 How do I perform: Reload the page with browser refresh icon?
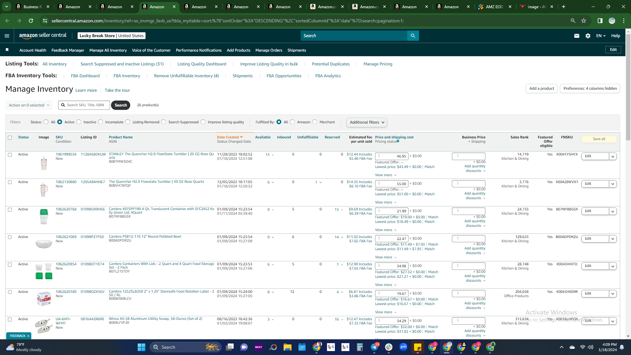click(31, 21)
